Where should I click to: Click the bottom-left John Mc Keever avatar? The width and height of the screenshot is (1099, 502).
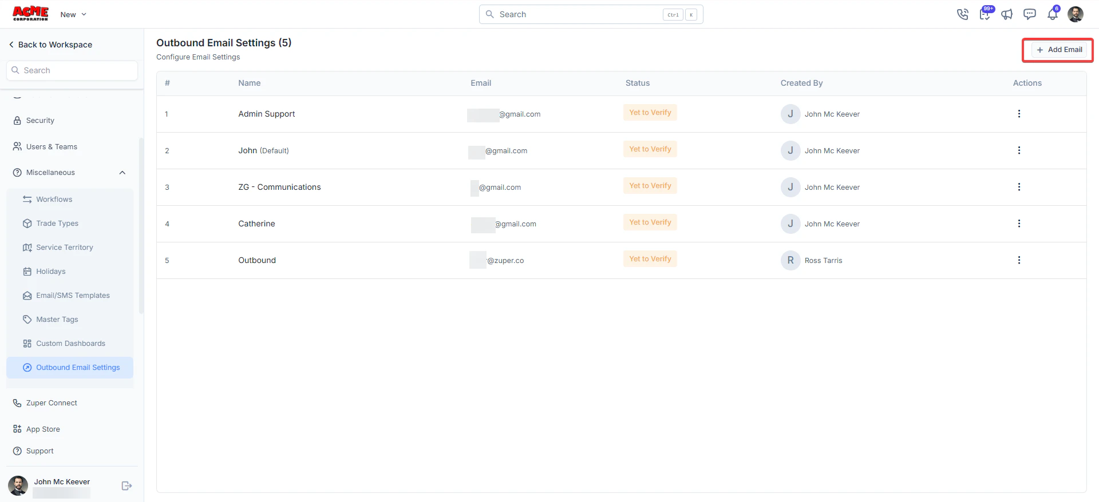[x=18, y=485]
